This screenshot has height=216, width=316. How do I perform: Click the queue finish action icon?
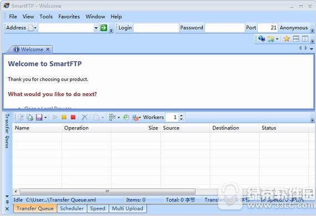pos(135,118)
